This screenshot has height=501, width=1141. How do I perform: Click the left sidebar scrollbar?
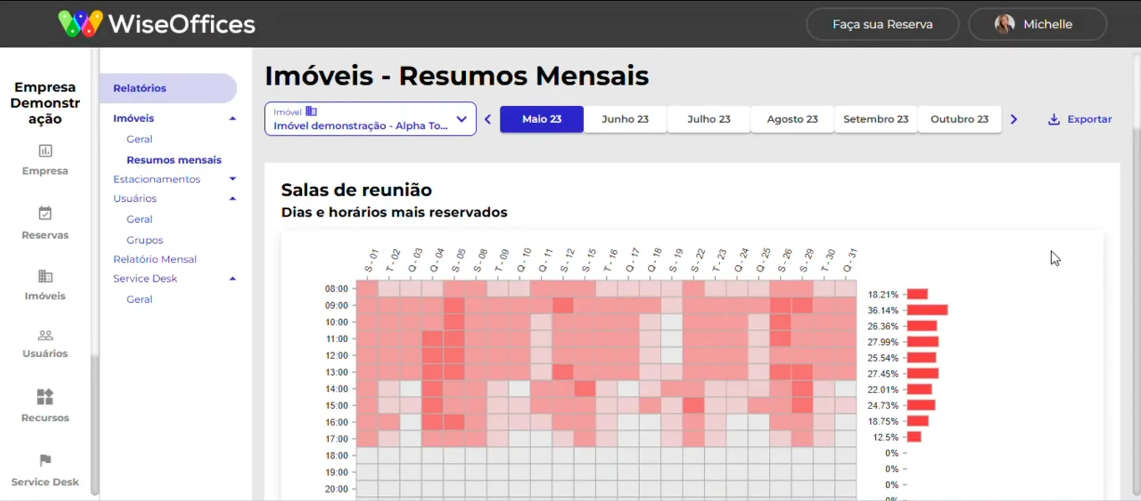(x=94, y=424)
